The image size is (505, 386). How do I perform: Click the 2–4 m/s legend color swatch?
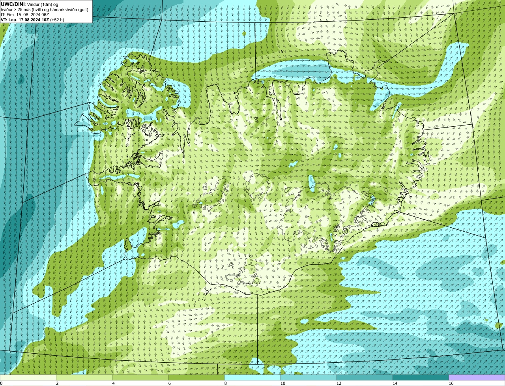coord(84,377)
